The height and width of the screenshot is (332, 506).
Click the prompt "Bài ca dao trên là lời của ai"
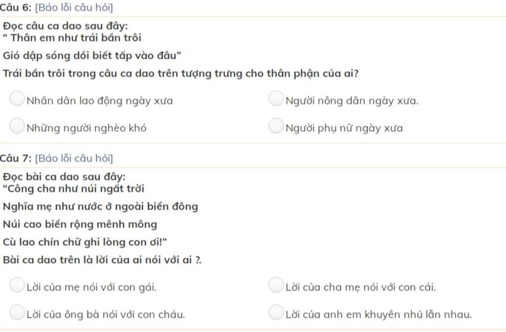[x=102, y=260]
